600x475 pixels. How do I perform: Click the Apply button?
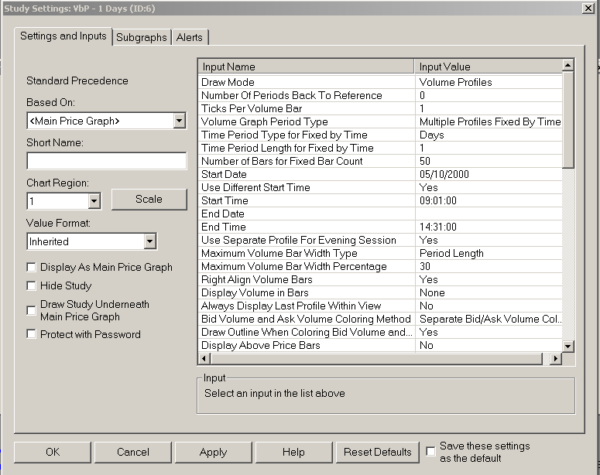(x=213, y=452)
